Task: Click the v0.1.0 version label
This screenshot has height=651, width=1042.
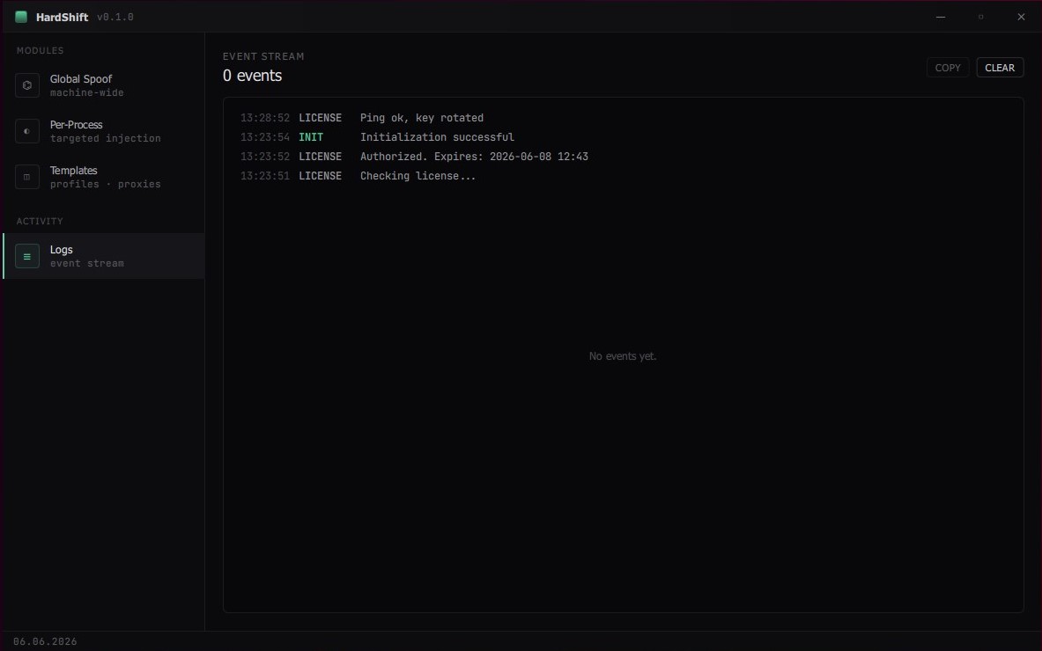Action: click(x=115, y=18)
